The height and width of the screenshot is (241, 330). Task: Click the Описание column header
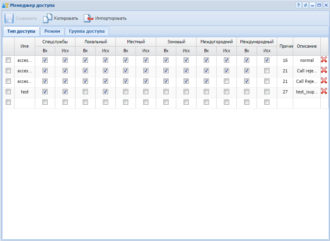tap(307, 47)
